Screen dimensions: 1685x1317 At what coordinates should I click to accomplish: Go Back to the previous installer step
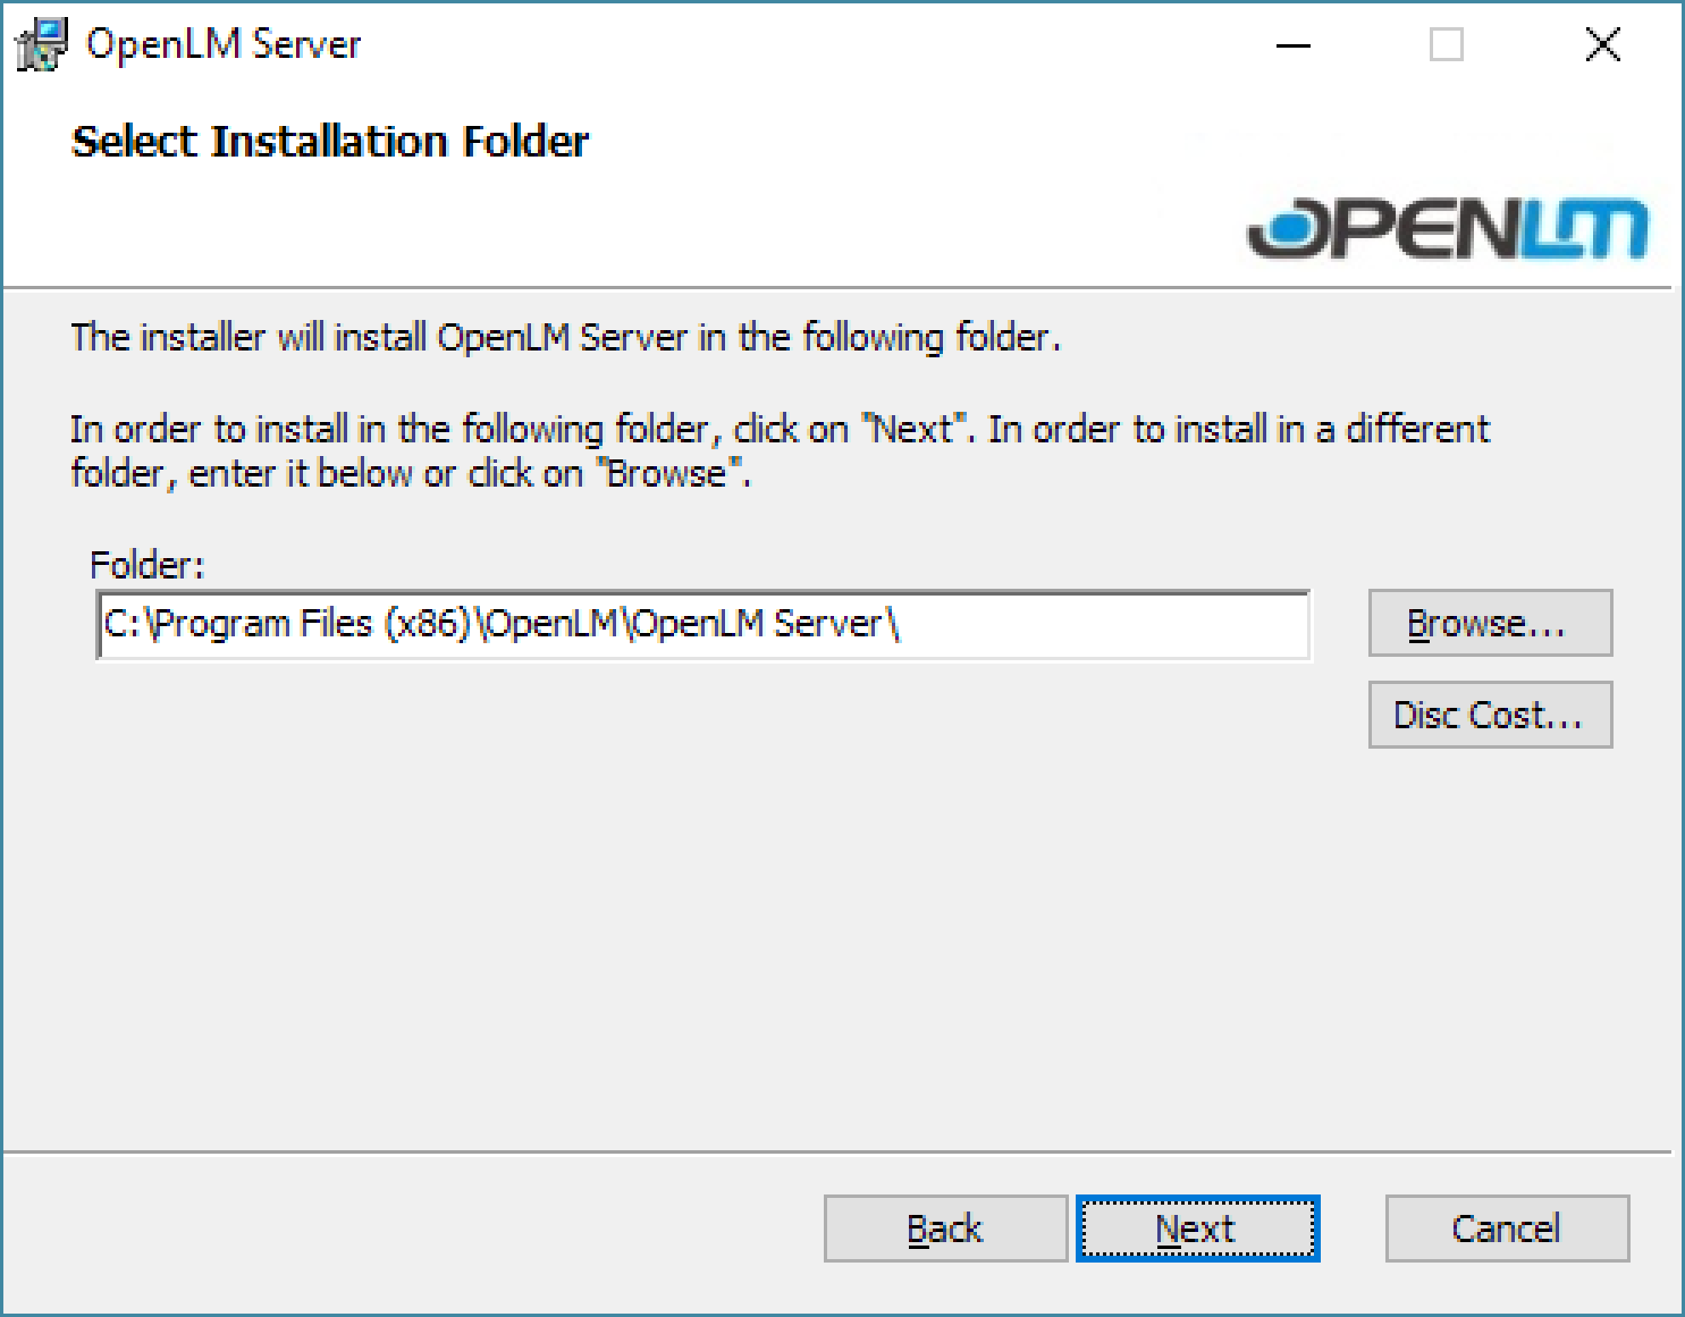click(945, 1229)
